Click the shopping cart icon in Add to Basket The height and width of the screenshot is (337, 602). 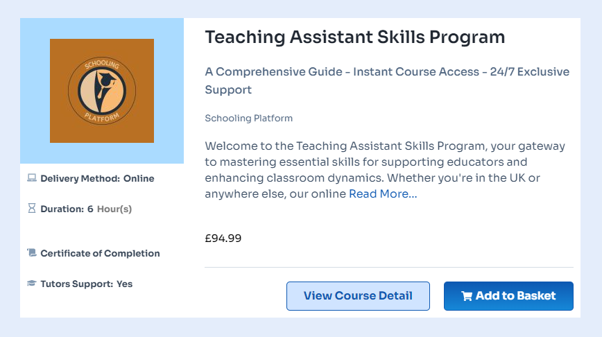[x=467, y=296]
